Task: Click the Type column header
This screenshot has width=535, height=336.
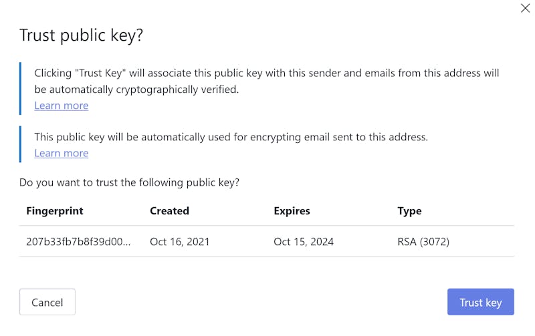Action: pyautogui.click(x=409, y=211)
